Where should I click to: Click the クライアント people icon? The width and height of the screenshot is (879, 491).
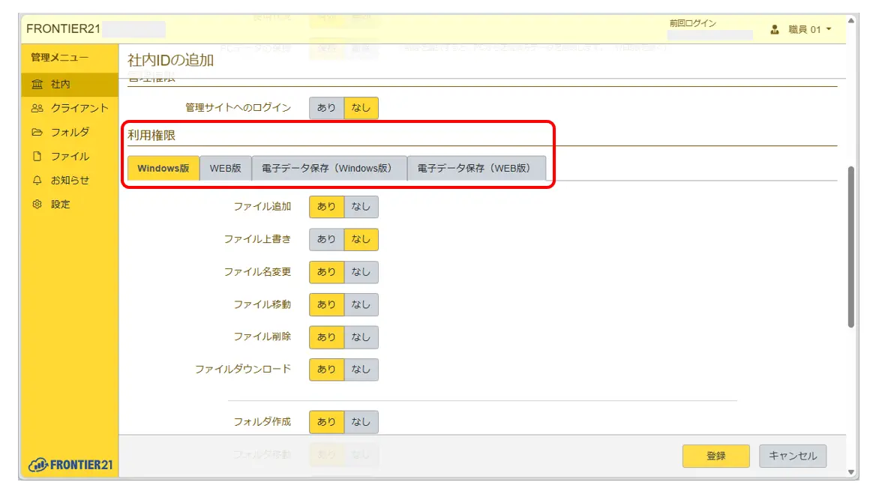click(37, 109)
